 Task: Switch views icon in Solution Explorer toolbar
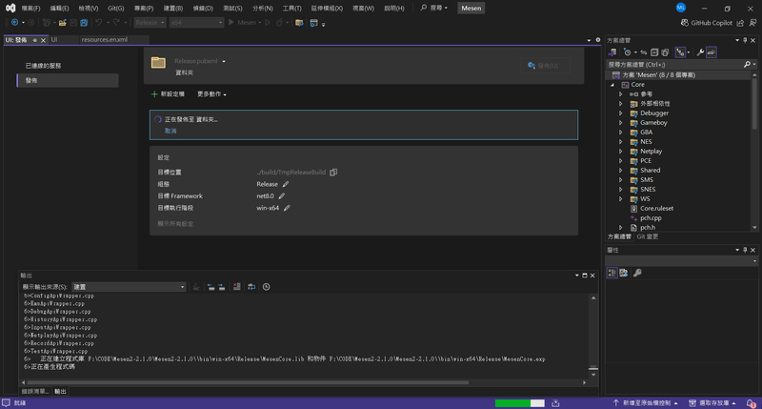coord(612,52)
